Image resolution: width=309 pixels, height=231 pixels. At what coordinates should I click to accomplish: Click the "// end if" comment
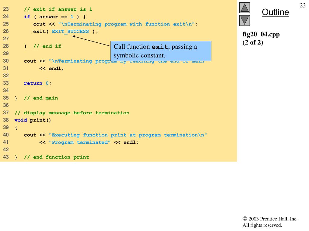click(47, 46)
